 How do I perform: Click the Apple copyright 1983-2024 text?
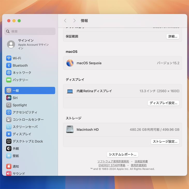click(x=122, y=169)
